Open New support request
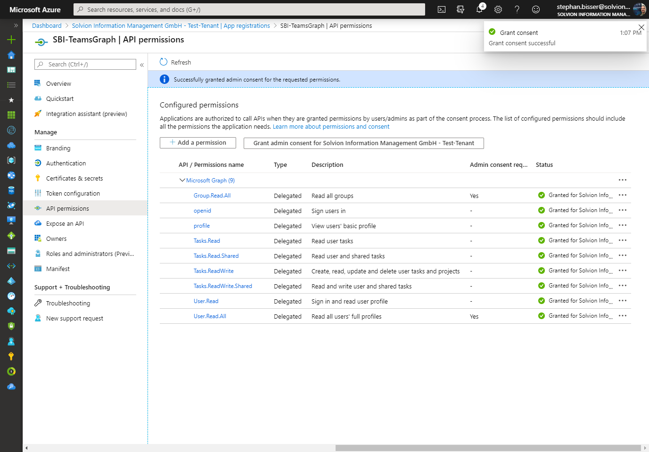 click(74, 319)
